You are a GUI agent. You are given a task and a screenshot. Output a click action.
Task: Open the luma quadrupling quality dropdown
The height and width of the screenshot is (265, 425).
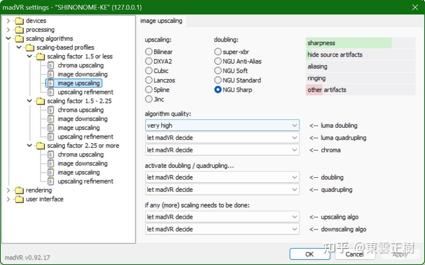click(222, 138)
